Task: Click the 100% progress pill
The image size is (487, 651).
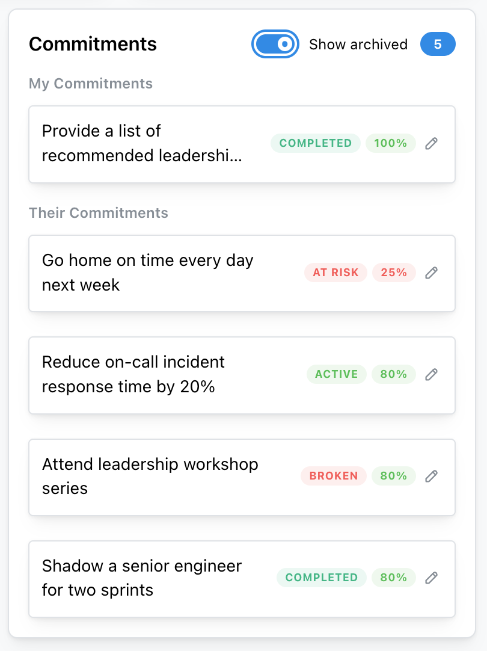Action: coord(391,143)
